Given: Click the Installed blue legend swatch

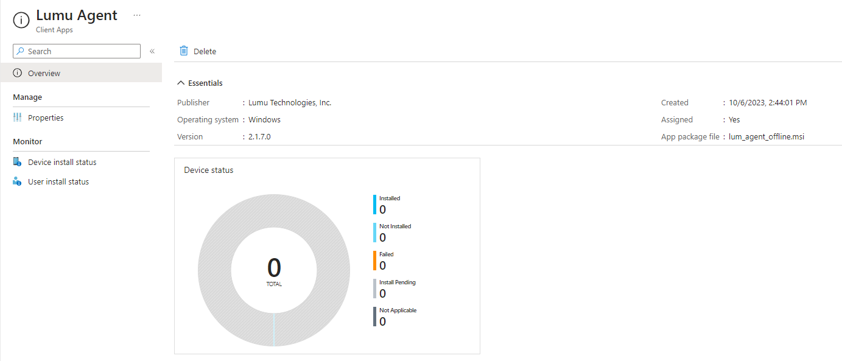Looking at the screenshot, I should pos(375,205).
